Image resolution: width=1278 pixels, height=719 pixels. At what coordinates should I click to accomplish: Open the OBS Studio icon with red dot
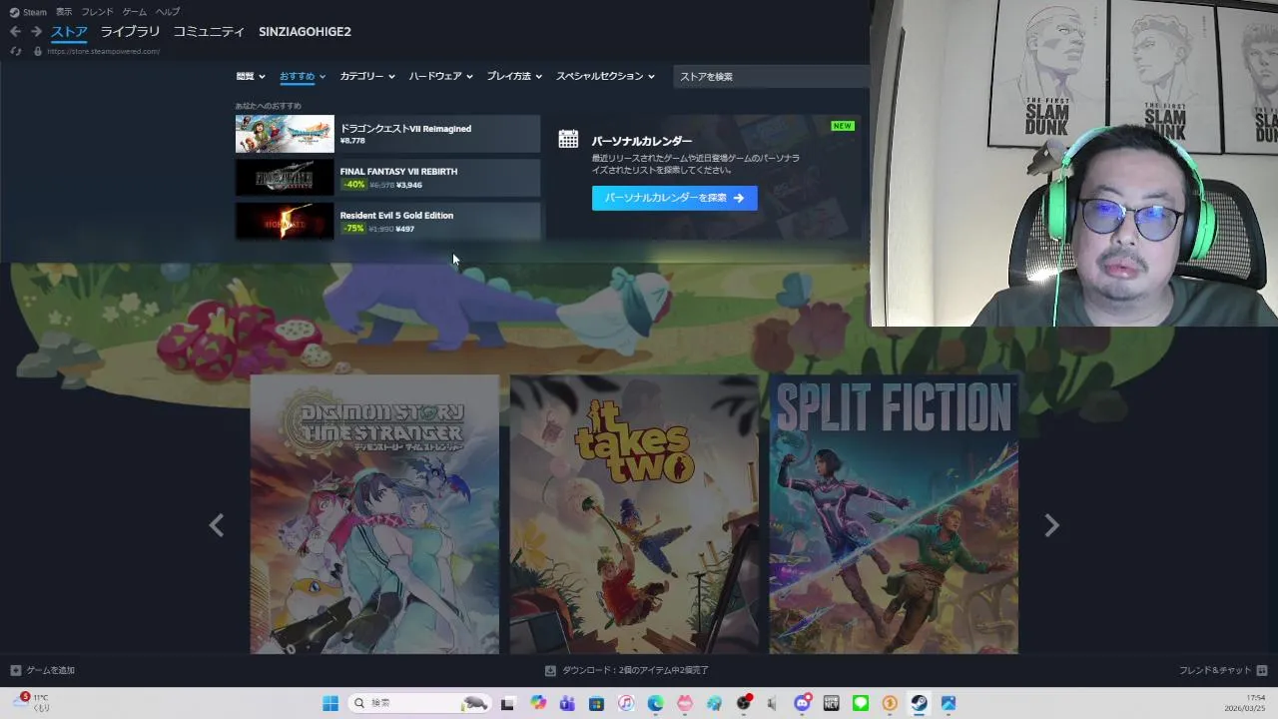[x=744, y=703]
